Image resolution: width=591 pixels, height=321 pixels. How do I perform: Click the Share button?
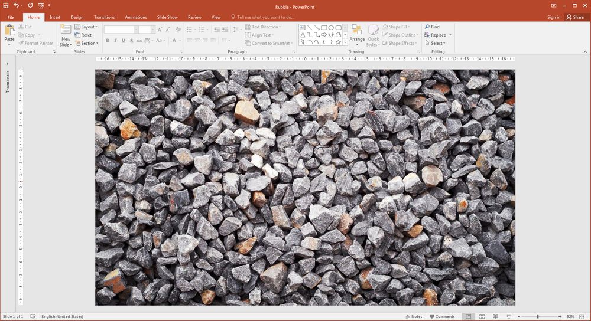pyautogui.click(x=575, y=17)
